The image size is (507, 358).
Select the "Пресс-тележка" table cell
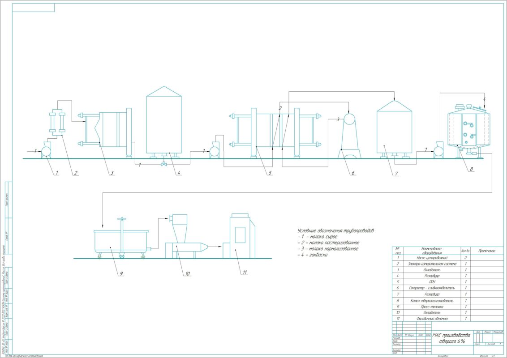coord(432,307)
